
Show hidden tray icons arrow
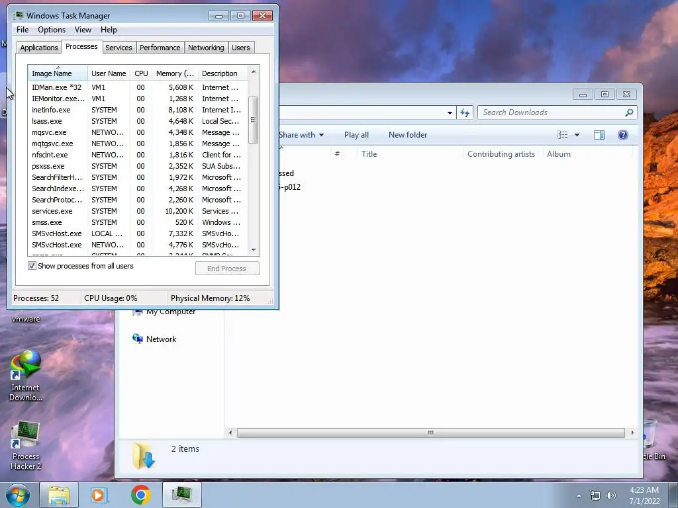579,495
